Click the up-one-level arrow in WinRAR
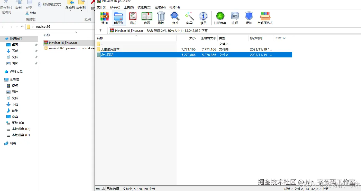The image size is (361, 191). coord(100,30)
